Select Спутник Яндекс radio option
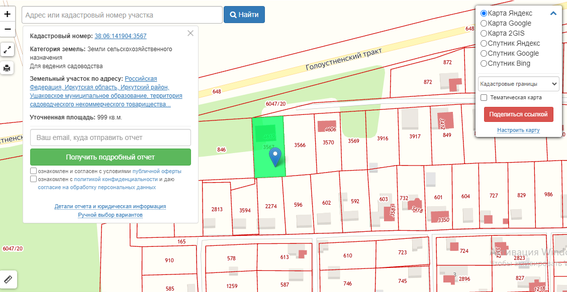 pos(484,43)
